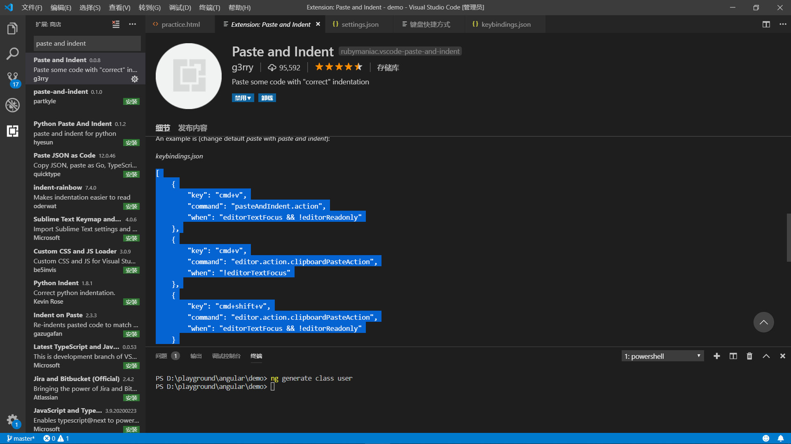Image resolution: width=791 pixels, height=444 pixels.
Task: Open the Search view
Action: click(x=12, y=53)
